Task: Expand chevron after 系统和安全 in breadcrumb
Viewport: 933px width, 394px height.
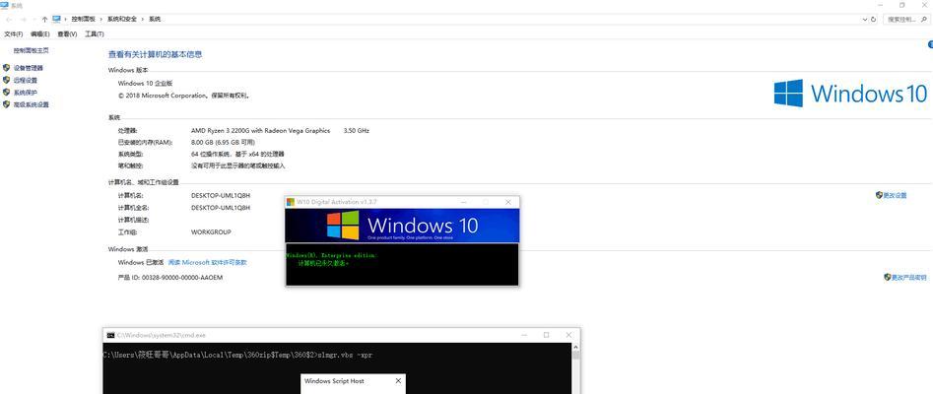Action: point(143,19)
